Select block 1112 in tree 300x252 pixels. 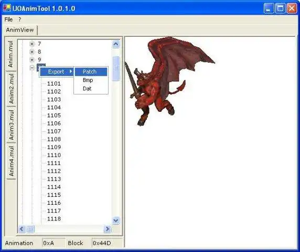(x=54, y=171)
